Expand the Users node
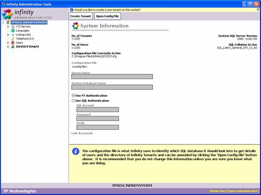The width and height of the screenshot is (261, 195). (8, 42)
